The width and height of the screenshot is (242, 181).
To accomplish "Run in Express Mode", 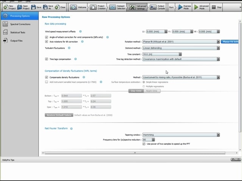I will pyautogui.click(x=185, y=7).
